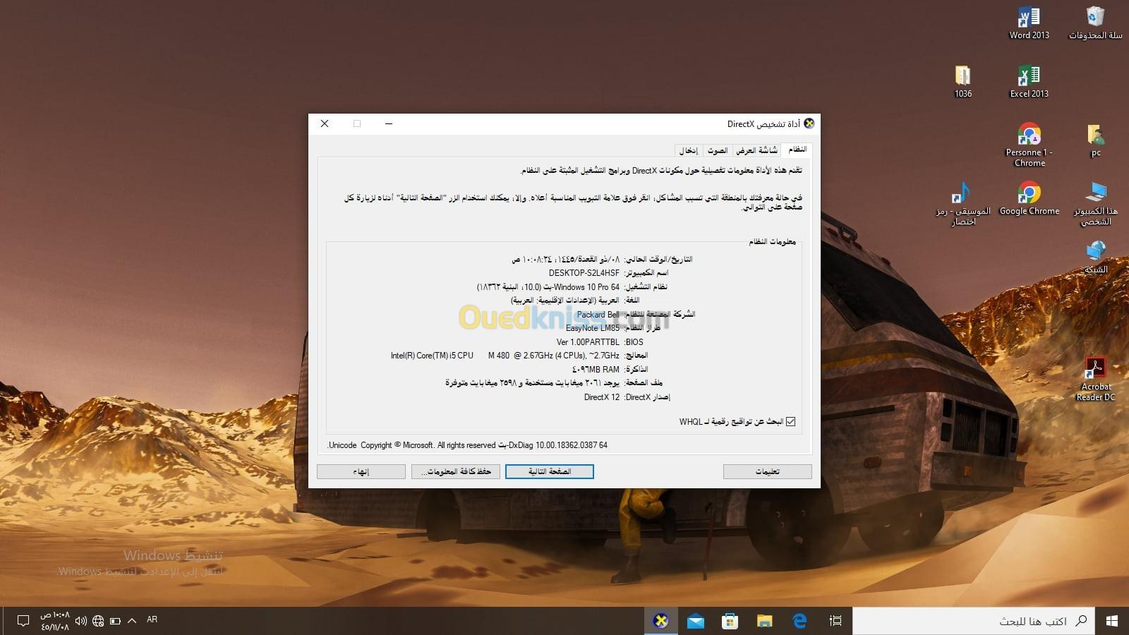
Task: Launch Google Chrome from desktop
Action: (1029, 198)
